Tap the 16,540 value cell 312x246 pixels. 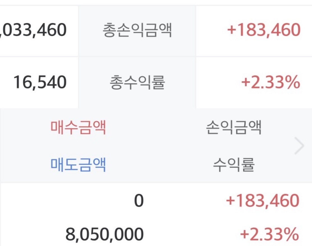[40, 82]
